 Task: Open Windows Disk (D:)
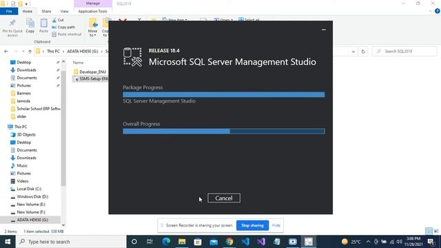pyautogui.click(x=32, y=196)
